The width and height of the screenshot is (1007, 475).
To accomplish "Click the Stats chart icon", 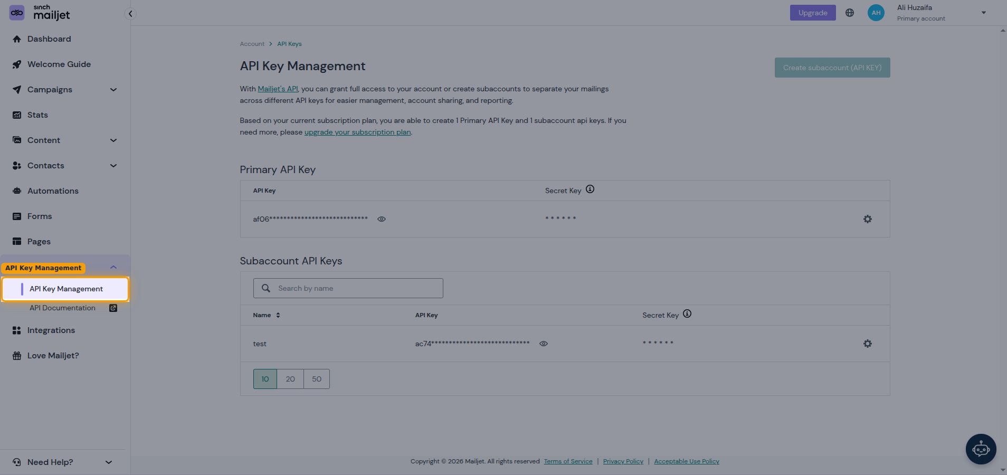I will point(17,115).
